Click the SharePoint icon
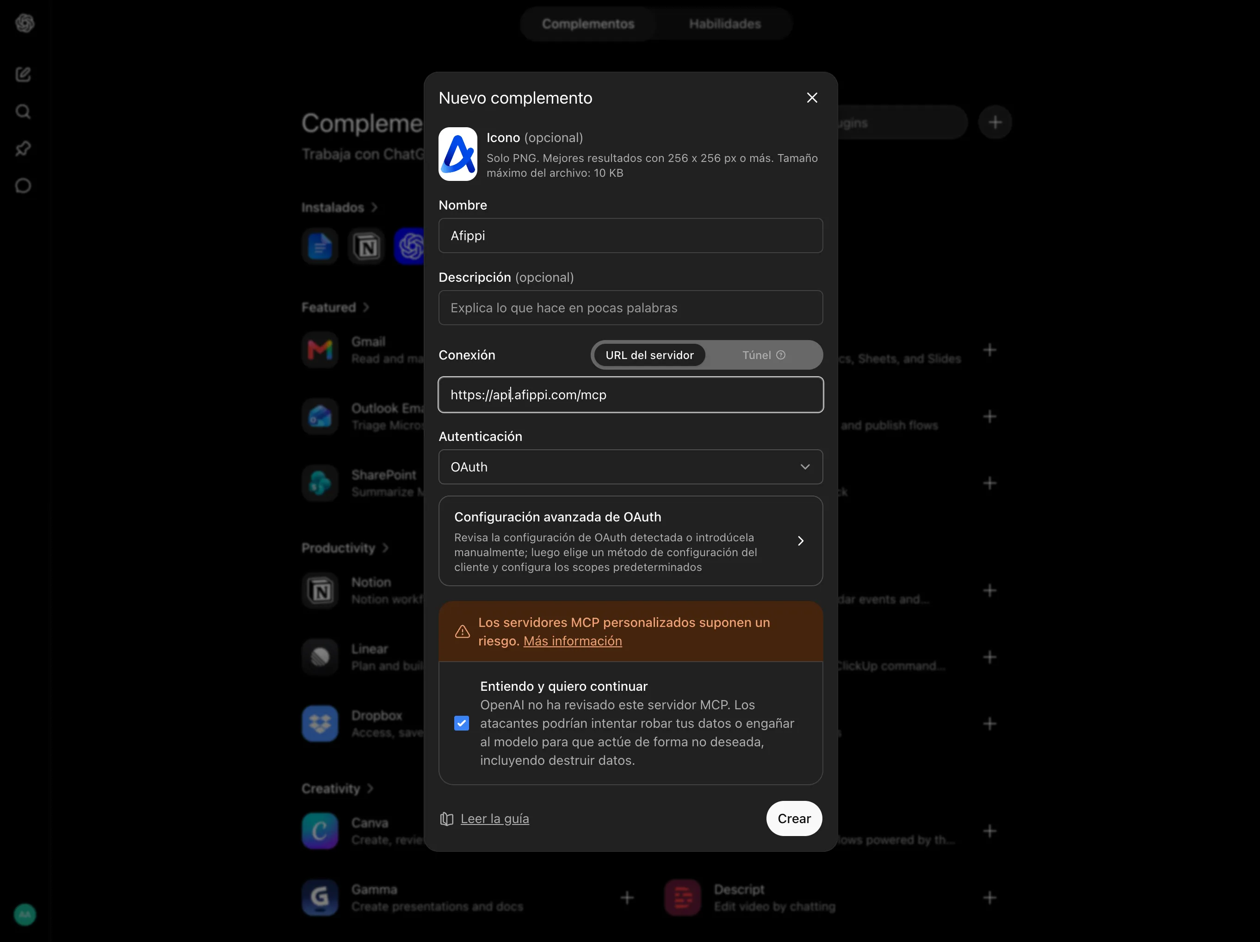This screenshot has width=1260, height=942. pyautogui.click(x=320, y=483)
